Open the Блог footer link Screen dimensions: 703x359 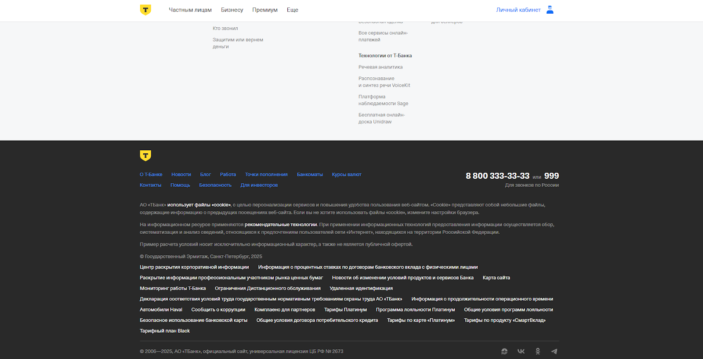click(206, 174)
